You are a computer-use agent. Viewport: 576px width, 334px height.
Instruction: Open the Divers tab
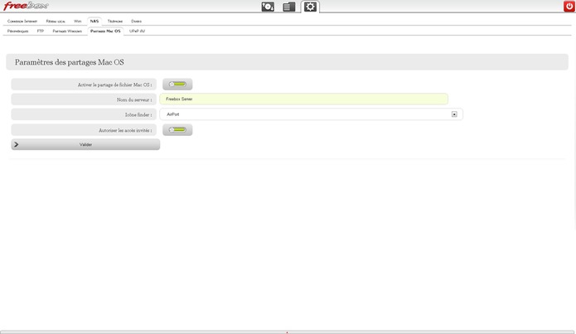click(136, 21)
